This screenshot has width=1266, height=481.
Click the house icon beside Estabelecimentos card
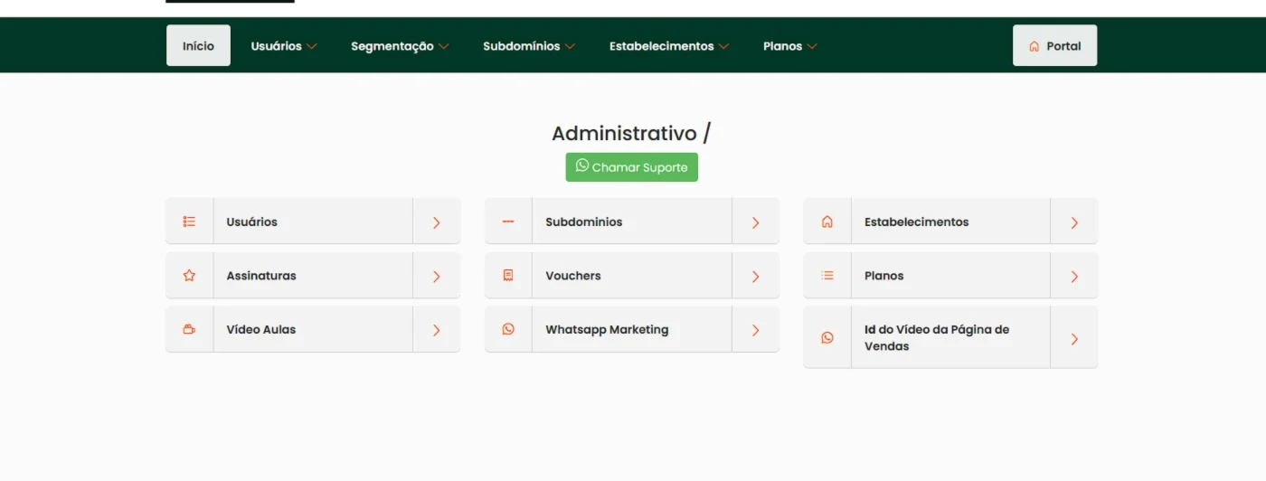[827, 222]
